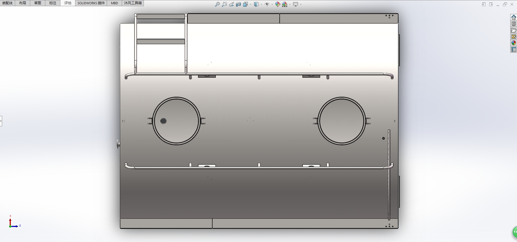
Task: Open the 装配体 tab
Action: click(x=8, y=3)
